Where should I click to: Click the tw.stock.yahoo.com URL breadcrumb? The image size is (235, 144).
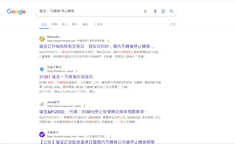pyautogui.click(x=77, y=136)
